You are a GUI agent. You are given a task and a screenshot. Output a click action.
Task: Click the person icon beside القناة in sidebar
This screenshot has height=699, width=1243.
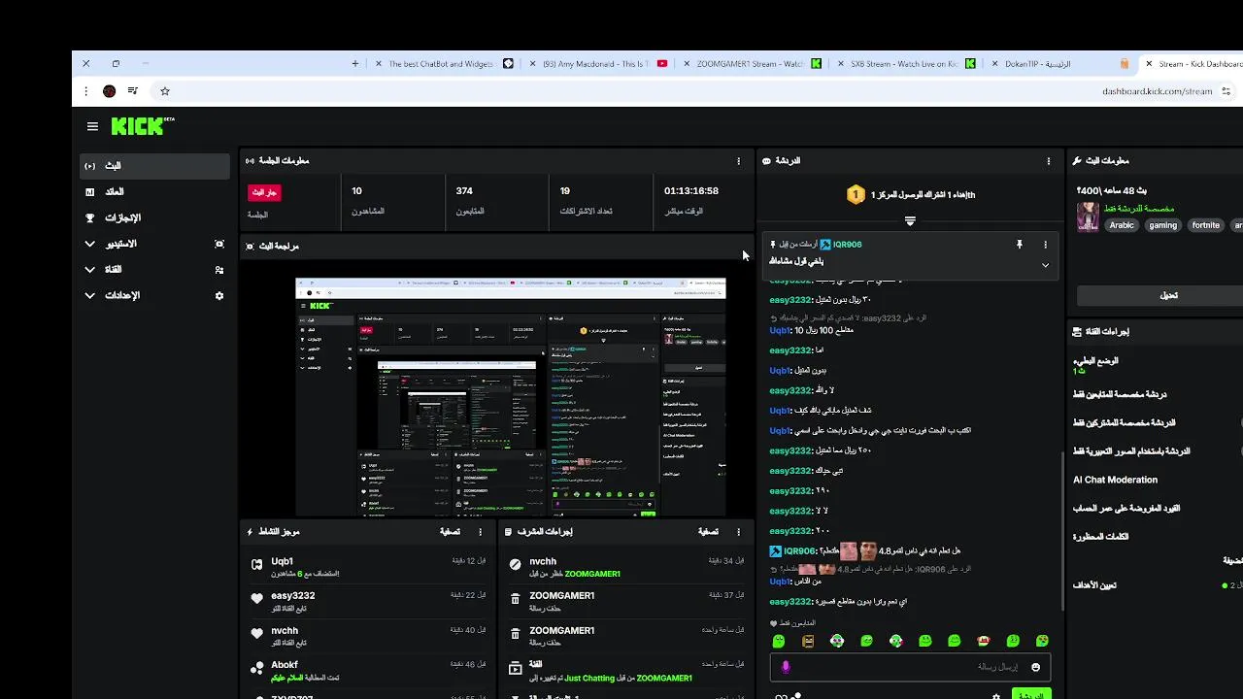coord(219,270)
